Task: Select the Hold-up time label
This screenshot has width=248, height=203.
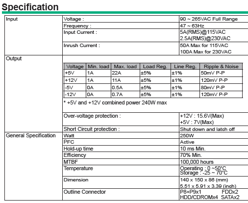Action: click(78, 149)
